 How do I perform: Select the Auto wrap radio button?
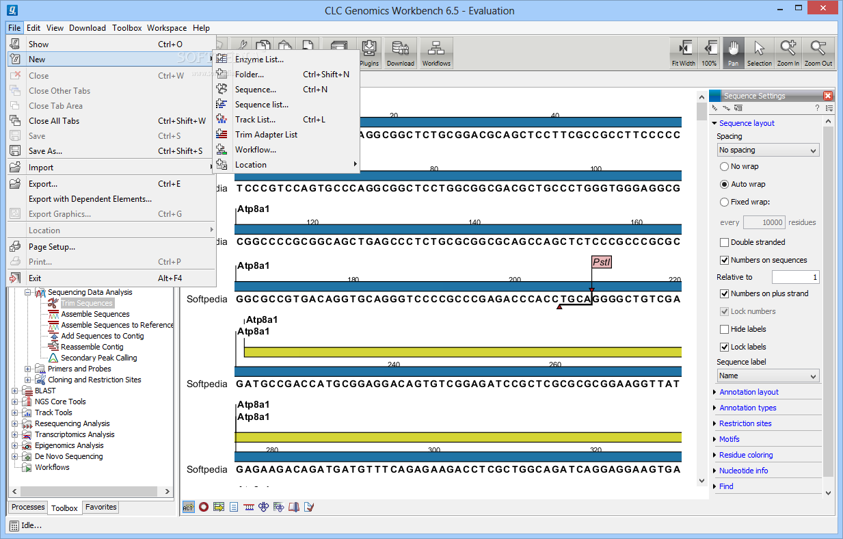(724, 184)
